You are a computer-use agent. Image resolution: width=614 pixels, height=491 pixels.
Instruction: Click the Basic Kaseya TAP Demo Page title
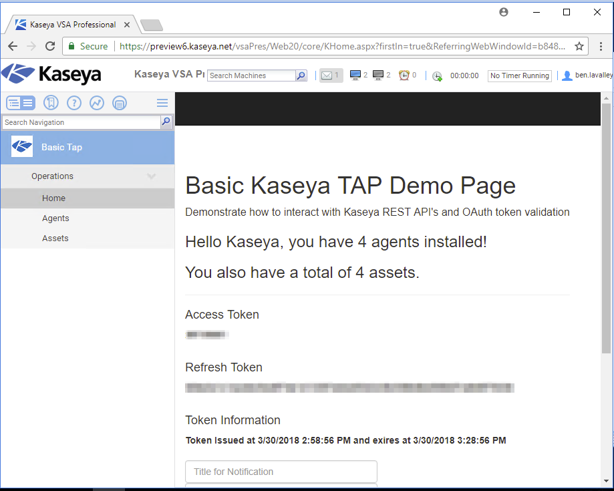(350, 185)
